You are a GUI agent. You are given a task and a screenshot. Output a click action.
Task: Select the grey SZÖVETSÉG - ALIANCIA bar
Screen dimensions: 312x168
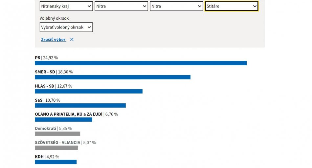[56, 148]
